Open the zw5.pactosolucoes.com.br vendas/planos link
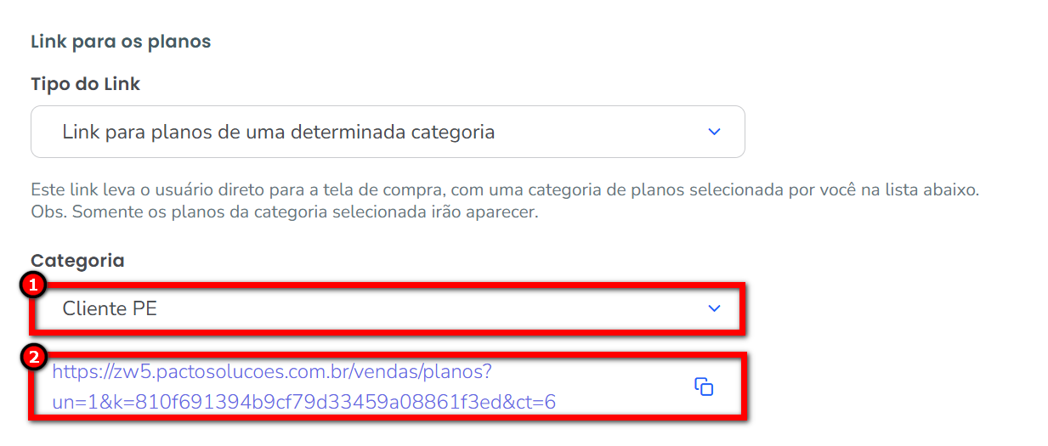Image resolution: width=1048 pixels, height=446 pixels. [x=272, y=372]
